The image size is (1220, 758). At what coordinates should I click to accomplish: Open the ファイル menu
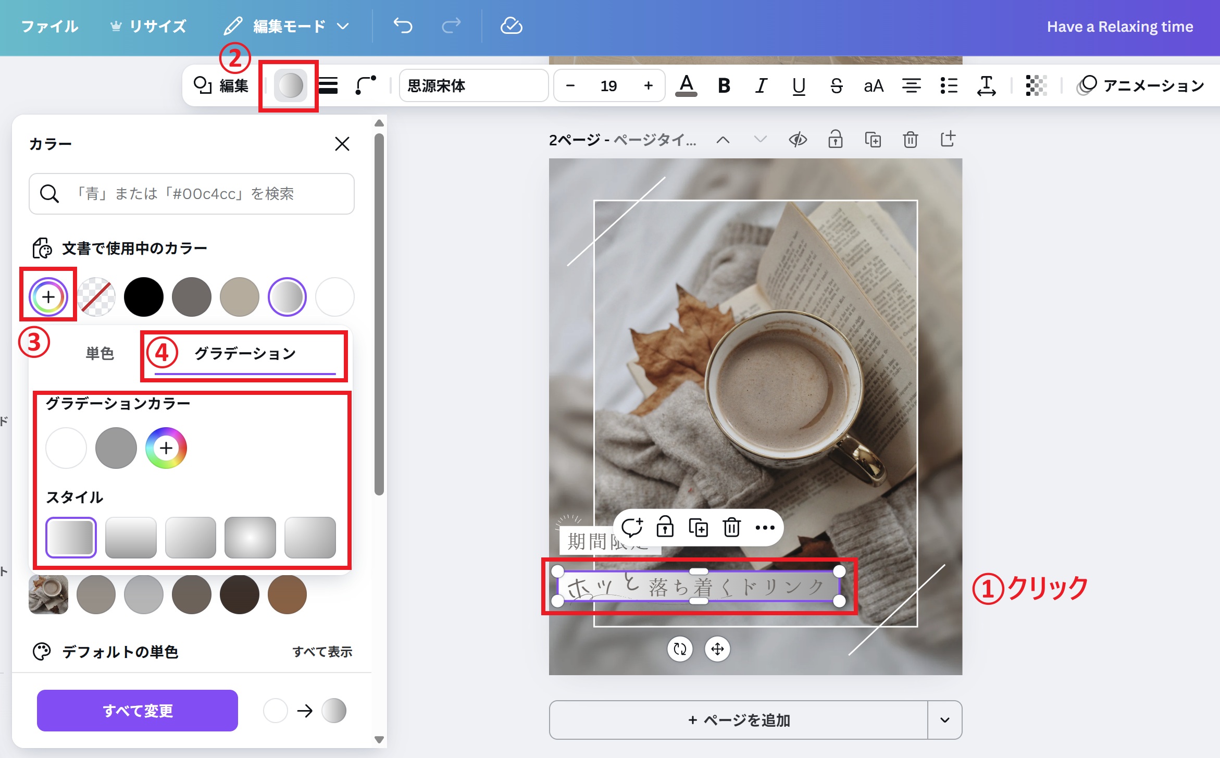pyautogui.click(x=49, y=26)
